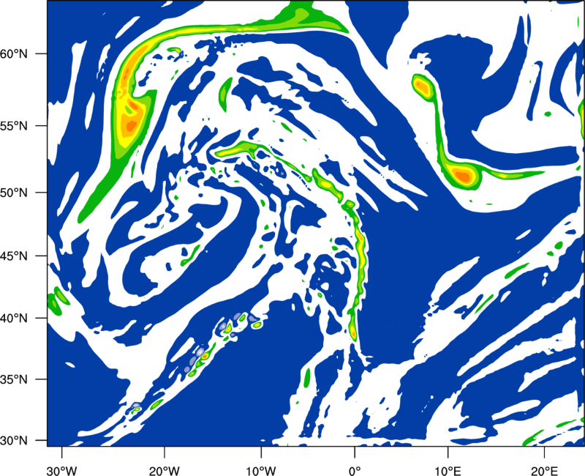585x476 pixels.
Task: Click the green streak near 5°W 35°N
Action: coord(307,377)
